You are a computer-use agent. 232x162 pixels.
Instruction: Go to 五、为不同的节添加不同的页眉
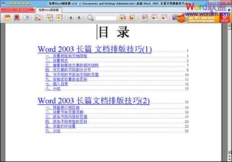tap(72, 75)
